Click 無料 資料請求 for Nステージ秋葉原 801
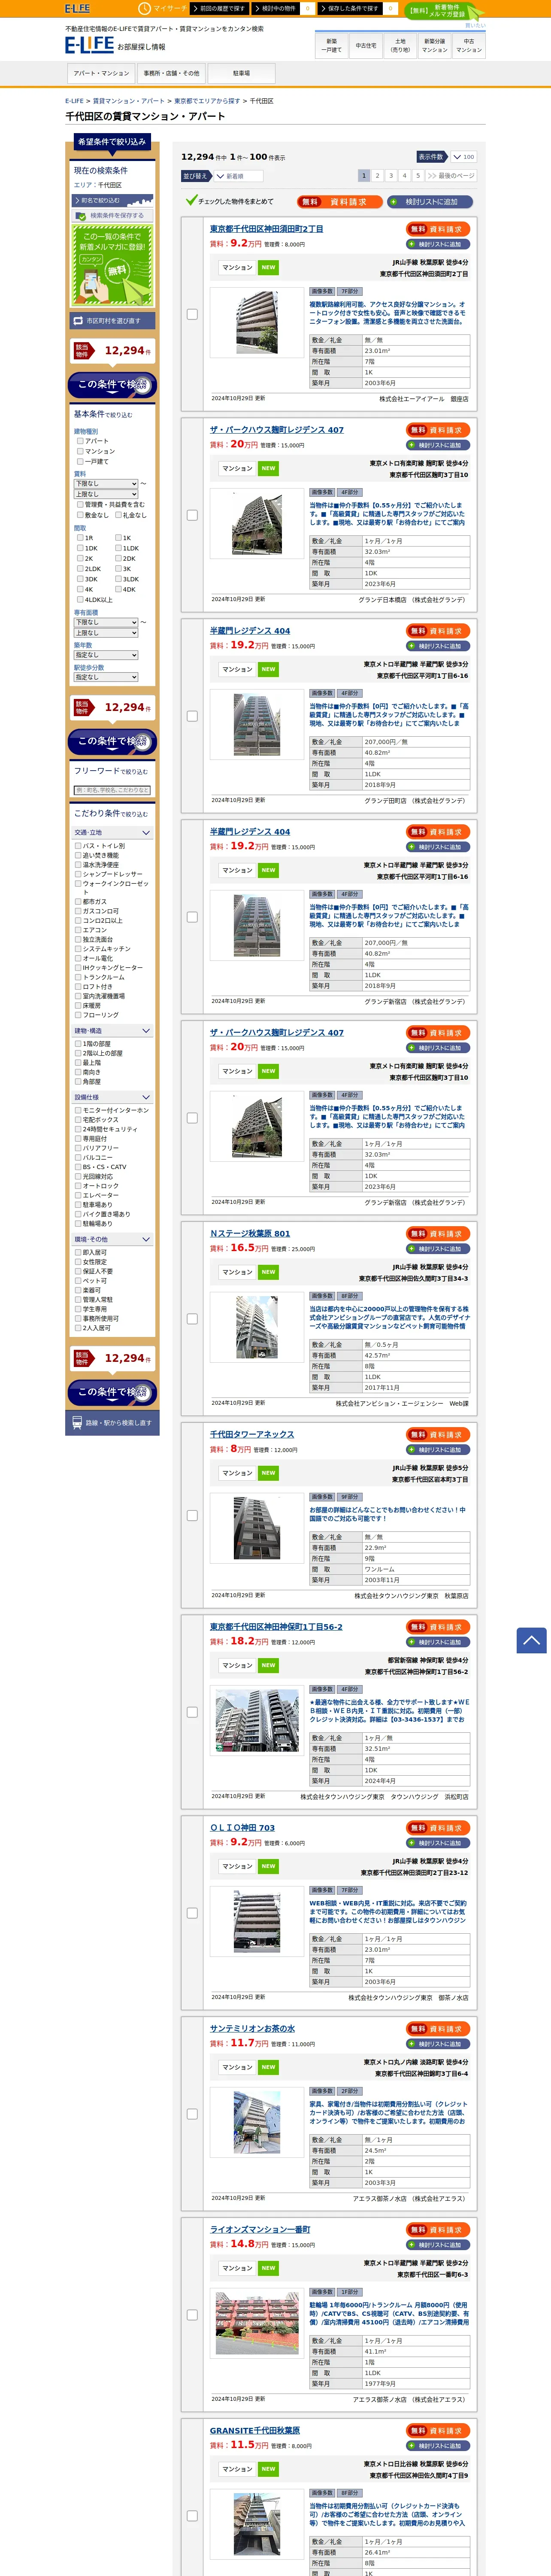This screenshot has width=551, height=2576. (x=439, y=1233)
